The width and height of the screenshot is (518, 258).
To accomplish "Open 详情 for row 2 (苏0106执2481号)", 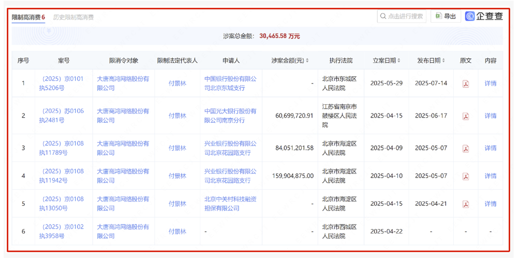I will click(x=490, y=116).
